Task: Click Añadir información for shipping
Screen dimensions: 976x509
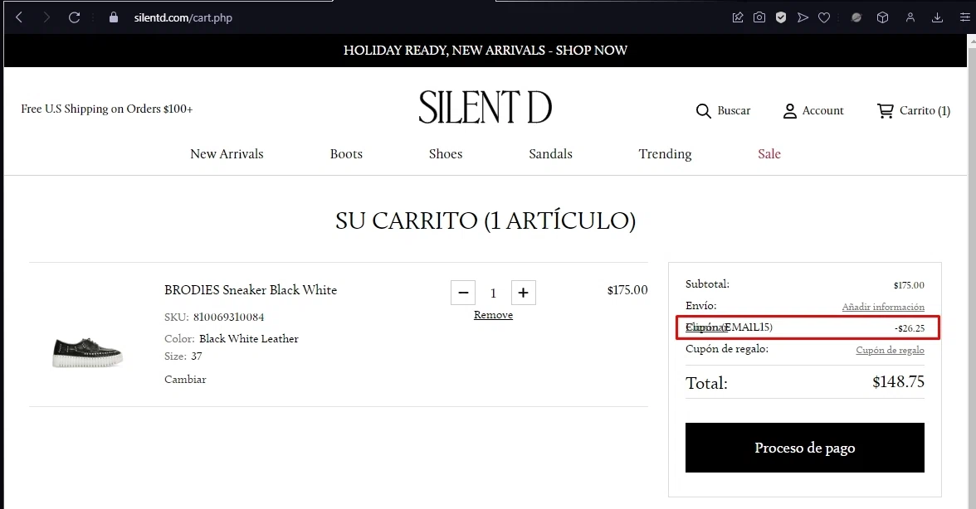Action: coord(883,307)
